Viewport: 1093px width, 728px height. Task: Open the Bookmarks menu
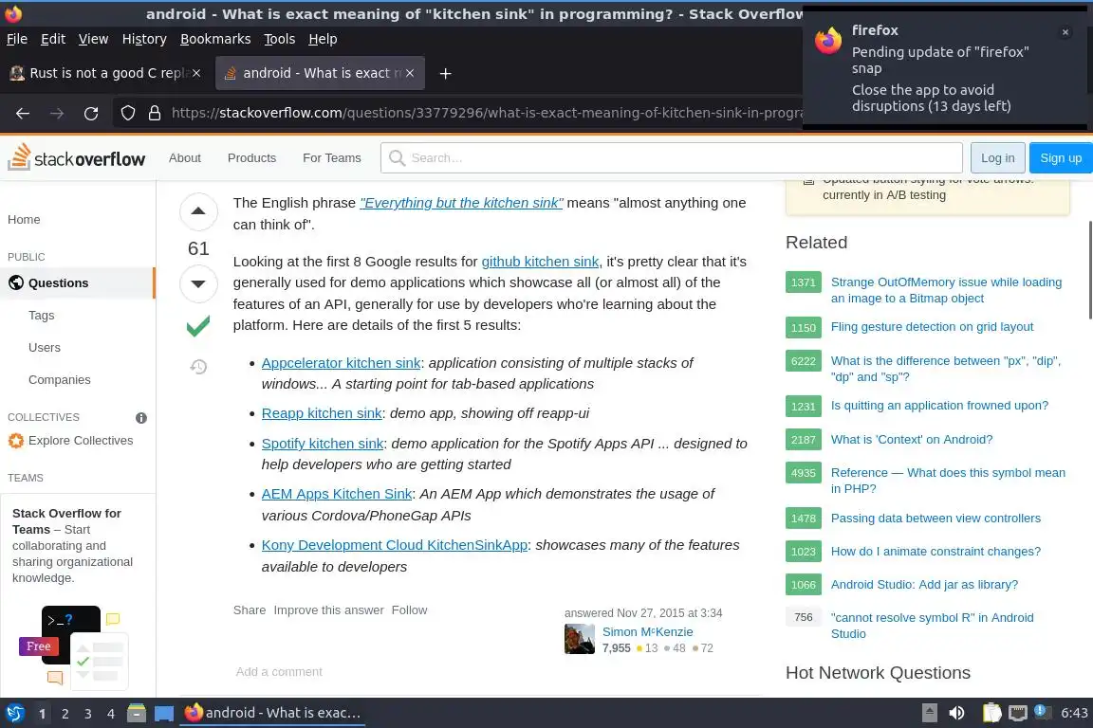(215, 39)
